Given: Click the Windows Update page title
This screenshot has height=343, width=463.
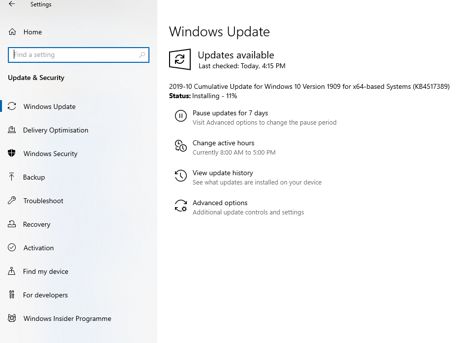Looking at the screenshot, I should pos(219,32).
